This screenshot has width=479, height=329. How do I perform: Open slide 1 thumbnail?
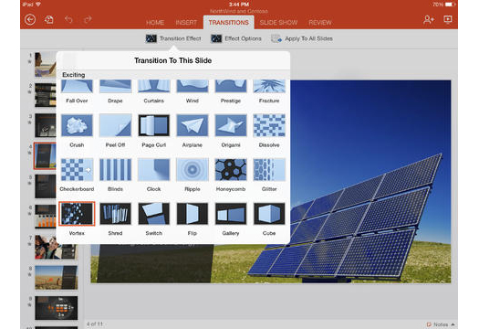(x=46, y=64)
